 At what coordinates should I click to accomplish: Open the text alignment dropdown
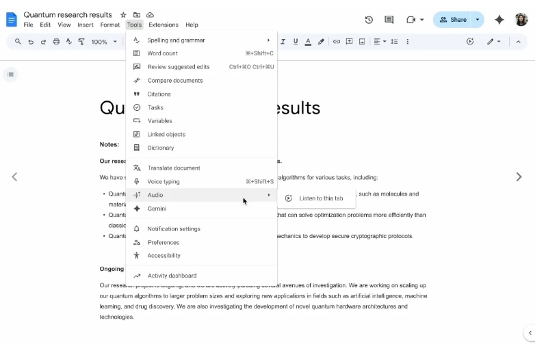click(380, 42)
